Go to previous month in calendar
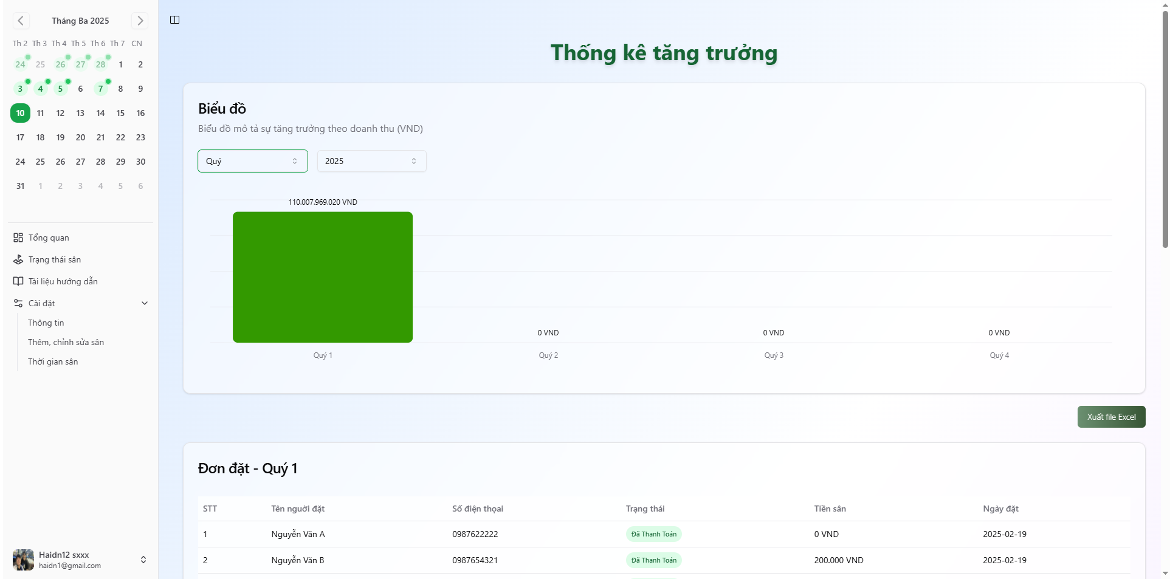 tap(21, 21)
